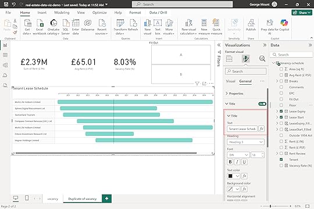314x209 pixels.
Task: Connect to SQL Server
Action: click(66, 27)
